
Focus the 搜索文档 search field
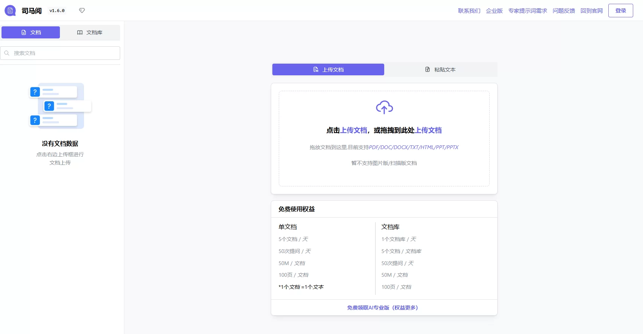click(x=64, y=53)
